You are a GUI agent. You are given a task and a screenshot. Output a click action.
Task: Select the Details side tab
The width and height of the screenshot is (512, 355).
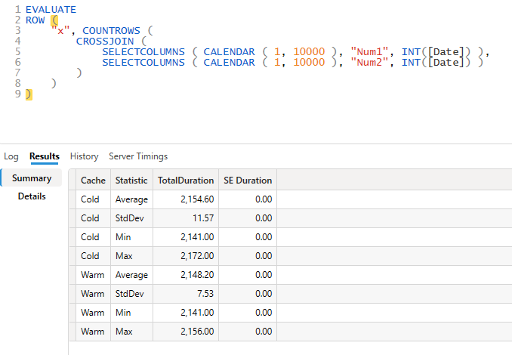[x=32, y=196]
